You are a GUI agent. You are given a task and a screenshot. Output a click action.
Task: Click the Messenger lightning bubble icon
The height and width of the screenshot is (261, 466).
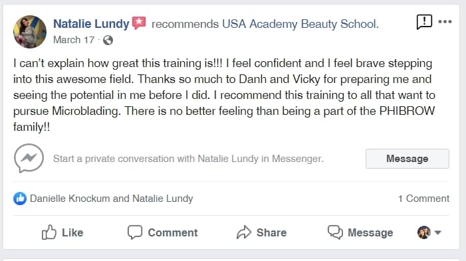click(29, 158)
